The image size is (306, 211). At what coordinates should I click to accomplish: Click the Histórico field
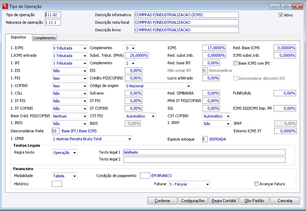tap(57, 184)
